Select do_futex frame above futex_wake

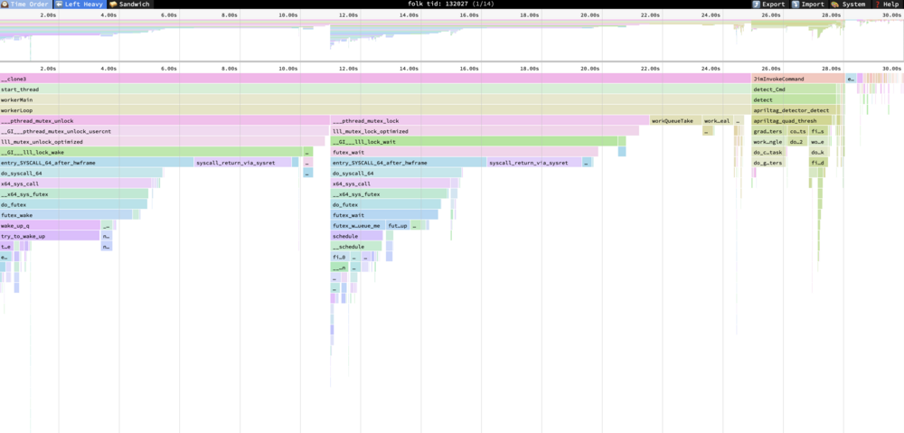[74, 204]
